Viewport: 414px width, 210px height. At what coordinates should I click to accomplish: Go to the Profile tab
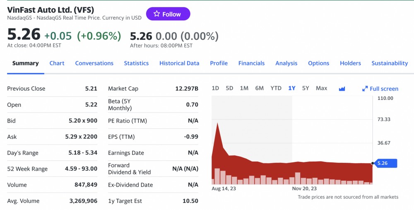(219, 63)
